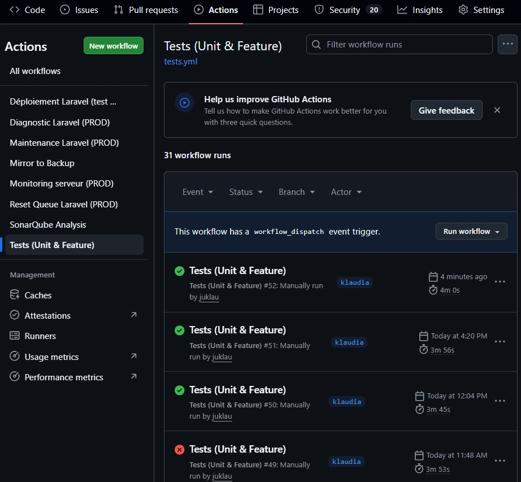Image resolution: width=521 pixels, height=482 pixels.
Task: Expand the Event filter dropdown
Action: tap(197, 192)
